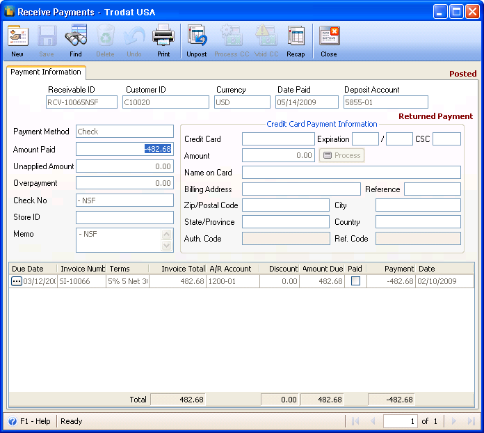The width and height of the screenshot is (484, 433).
Task: Click the Undo arrow icon
Action: pyautogui.click(x=134, y=36)
